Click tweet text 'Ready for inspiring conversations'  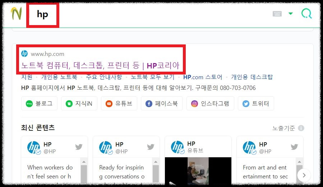pyautogui.click(x=122, y=172)
